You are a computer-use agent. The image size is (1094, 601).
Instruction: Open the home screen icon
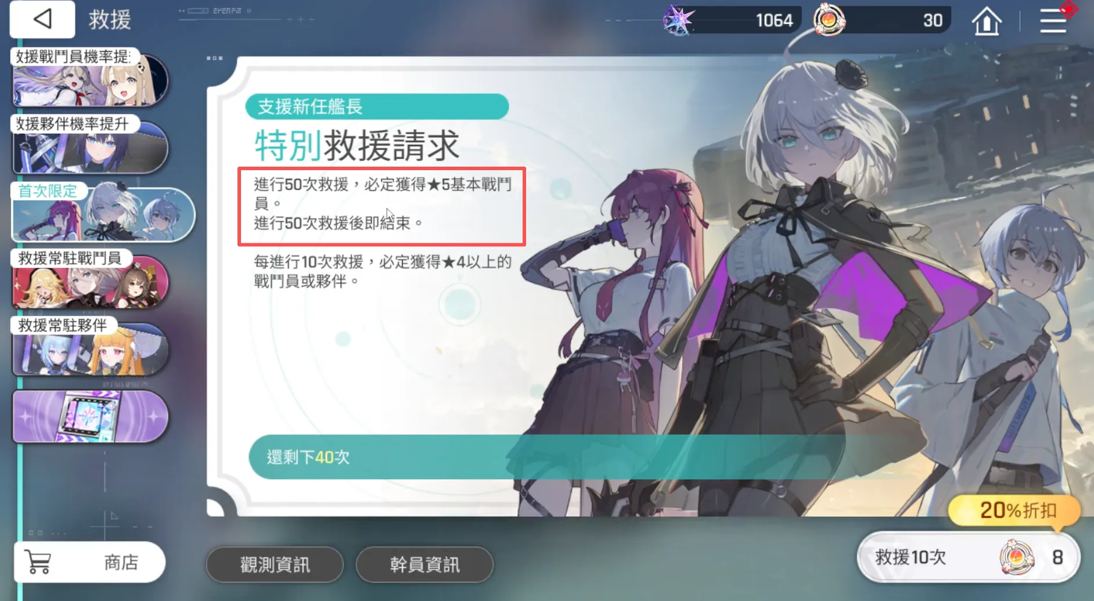987,21
